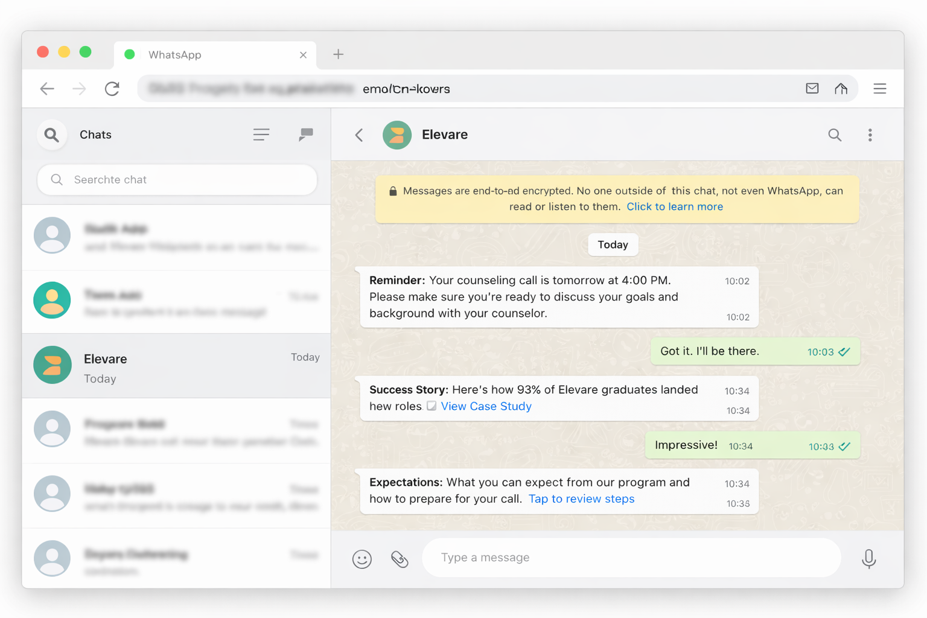Open the chat list filter menu
Image resolution: width=927 pixels, height=618 pixels.
coord(261,134)
